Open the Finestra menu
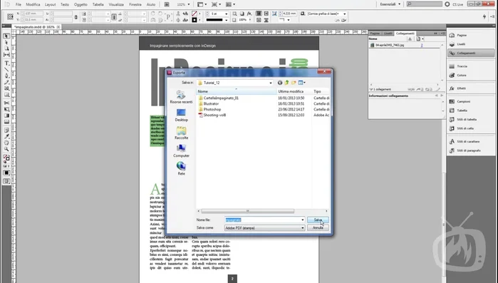This screenshot has width=498, height=283. tap(135, 4)
